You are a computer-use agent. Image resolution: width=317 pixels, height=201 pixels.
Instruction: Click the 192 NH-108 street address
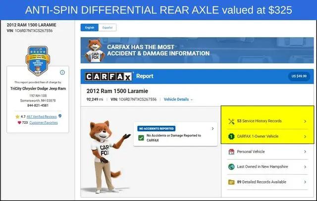pos(38,96)
